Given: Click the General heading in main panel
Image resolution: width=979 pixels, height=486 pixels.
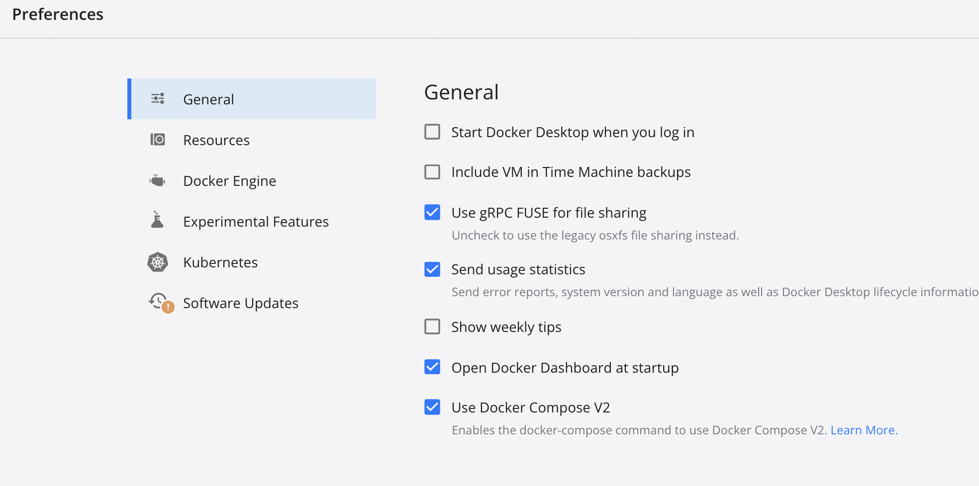Looking at the screenshot, I should point(461,92).
